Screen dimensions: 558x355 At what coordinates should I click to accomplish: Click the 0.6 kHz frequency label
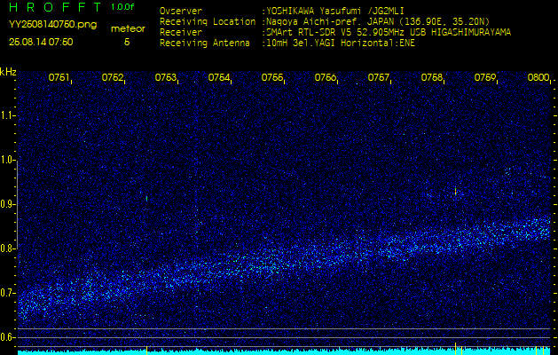[x=7, y=337]
